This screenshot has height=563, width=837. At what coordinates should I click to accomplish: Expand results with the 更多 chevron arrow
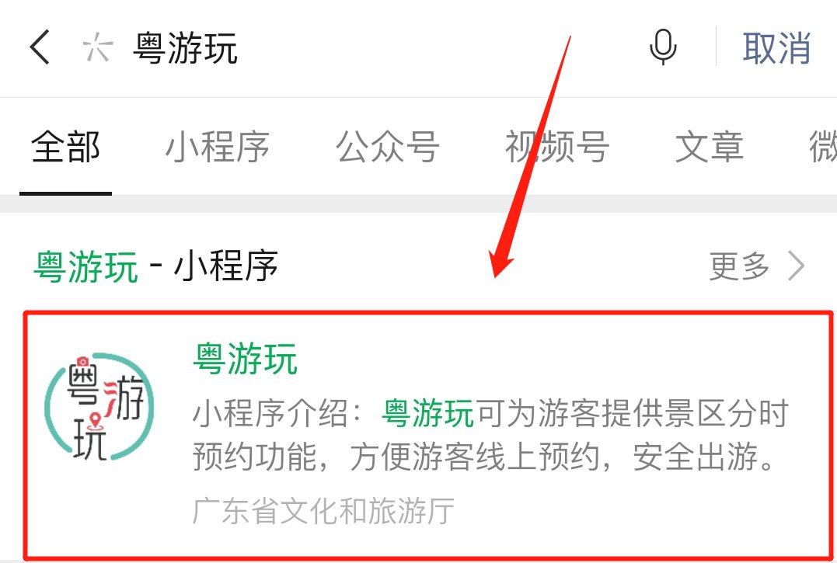(797, 266)
